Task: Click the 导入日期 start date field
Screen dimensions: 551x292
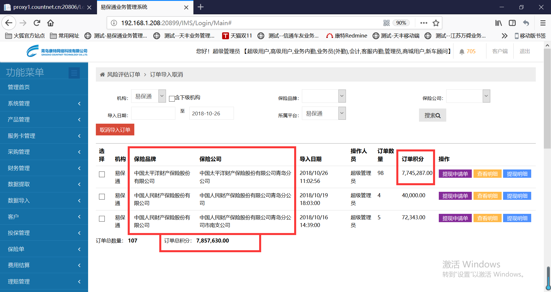Action: [x=153, y=113]
